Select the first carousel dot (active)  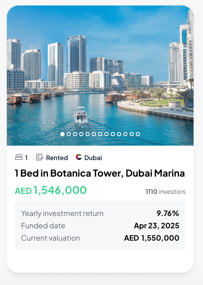(62, 134)
